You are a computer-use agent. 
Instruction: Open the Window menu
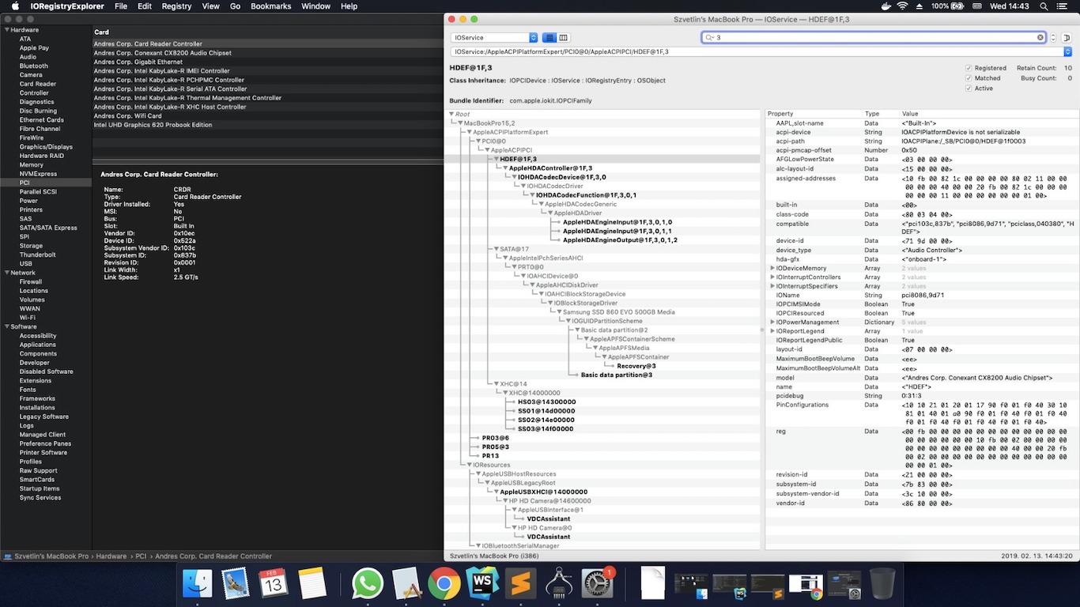click(315, 6)
